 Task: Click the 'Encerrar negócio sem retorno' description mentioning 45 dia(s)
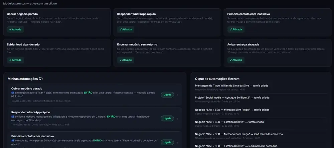[x=165, y=50]
